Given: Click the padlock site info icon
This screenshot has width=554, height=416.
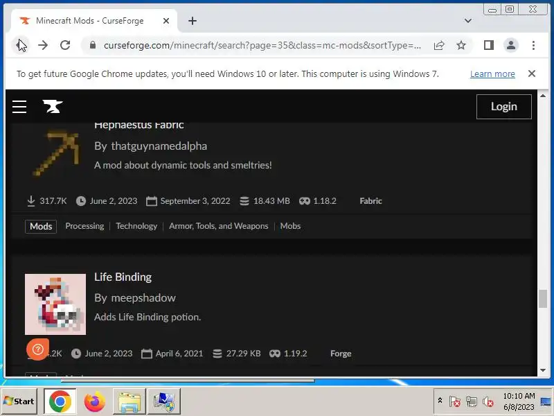Looking at the screenshot, I should tap(93, 45).
